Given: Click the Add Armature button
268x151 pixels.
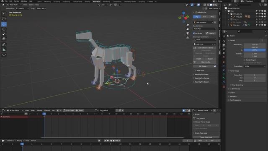Looking at the screenshot, I should (x=203, y=22).
